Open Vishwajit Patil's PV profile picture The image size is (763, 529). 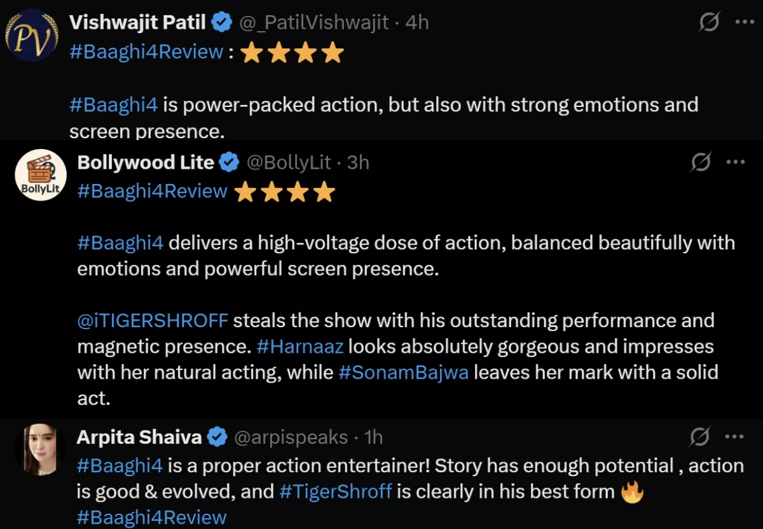point(31,34)
